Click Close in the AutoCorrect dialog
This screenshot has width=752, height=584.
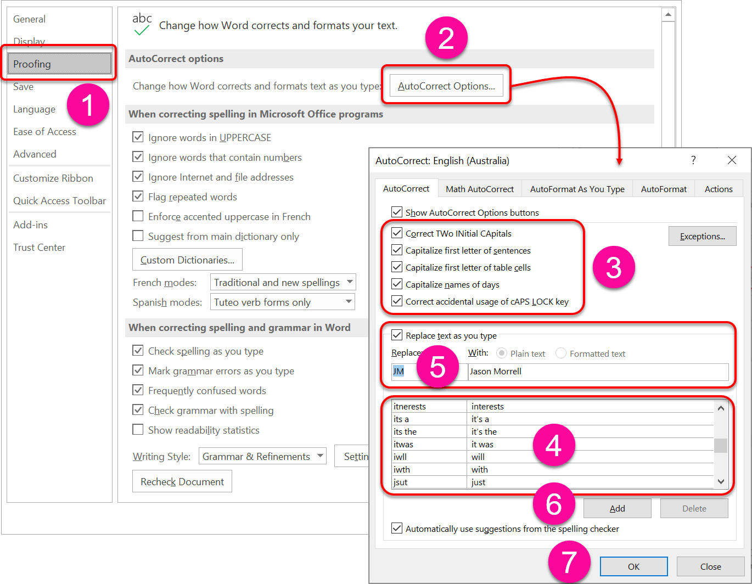[711, 566]
